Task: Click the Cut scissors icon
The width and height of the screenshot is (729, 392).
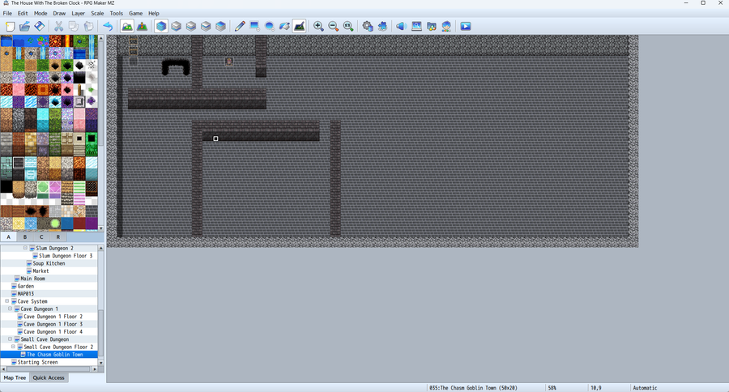Action: point(59,27)
